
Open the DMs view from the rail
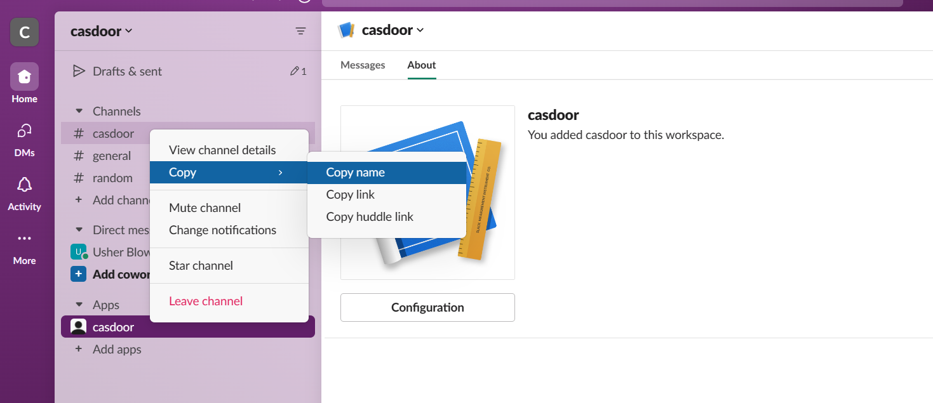coord(24,135)
